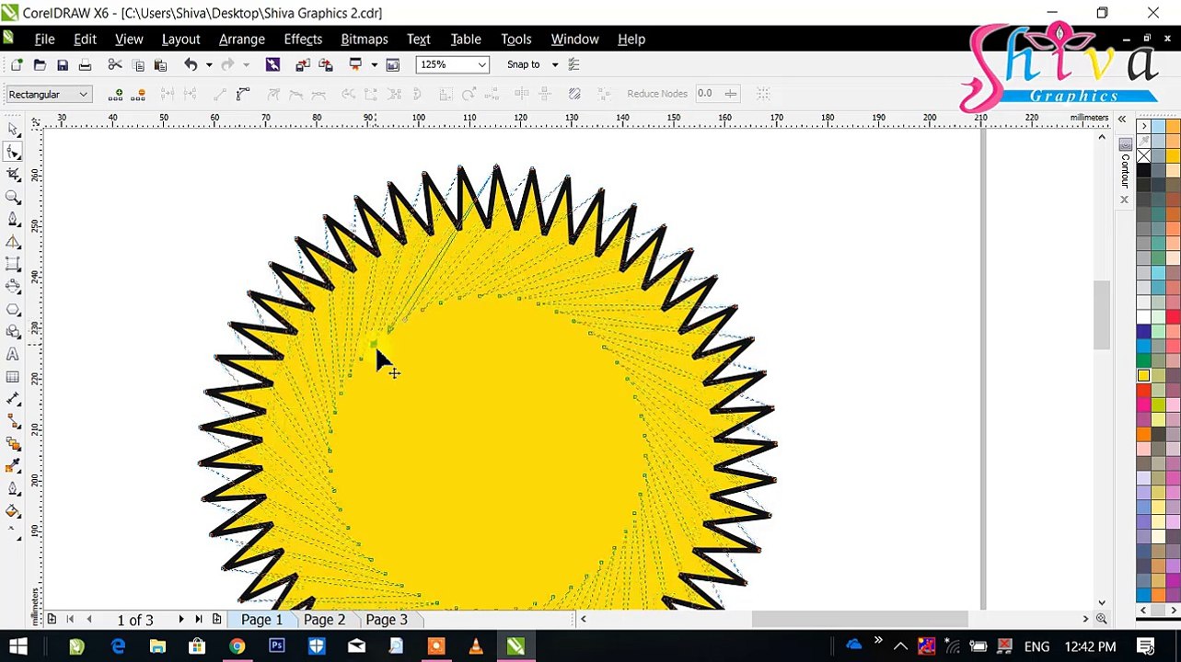Delete nodes with orange minus icon
The image size is (1181, 662).
139,94
